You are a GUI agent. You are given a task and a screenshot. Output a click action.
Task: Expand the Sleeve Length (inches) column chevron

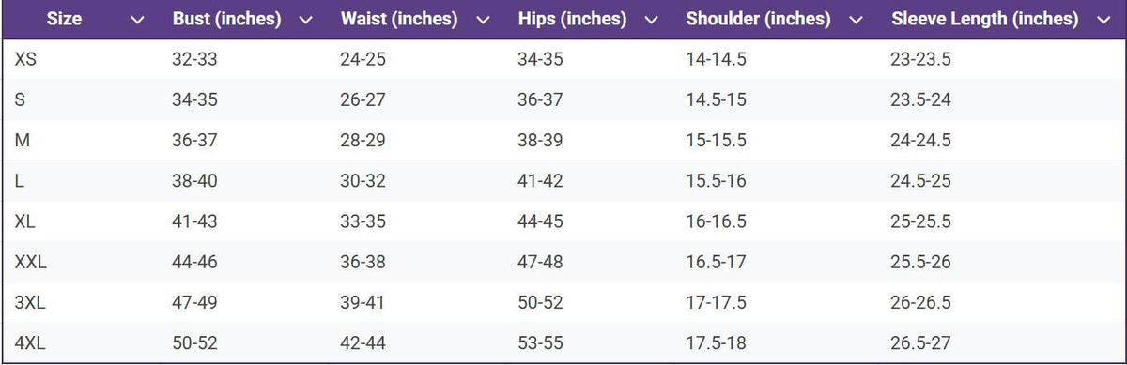click(1103, 20)
